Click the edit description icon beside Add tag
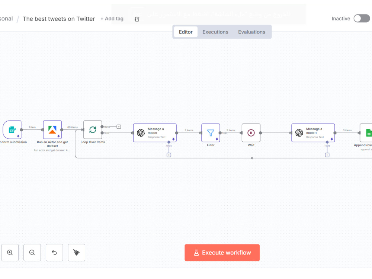372x279 pixels. 137,19
